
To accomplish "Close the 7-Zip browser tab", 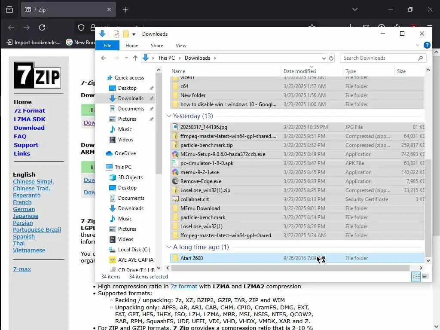I will coord(109,9).
